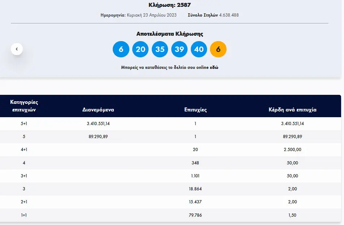Viewport: 344px width, 225px height.
Task: Click the success count 18.864
Action: click(195, 189)
